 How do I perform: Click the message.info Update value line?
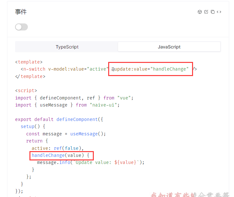click(91, 162)
